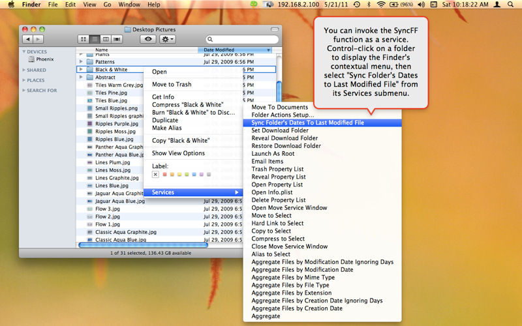Click the Flow 3.jpg file icon
Screen dimensions: 522x326
click(89, 209)
